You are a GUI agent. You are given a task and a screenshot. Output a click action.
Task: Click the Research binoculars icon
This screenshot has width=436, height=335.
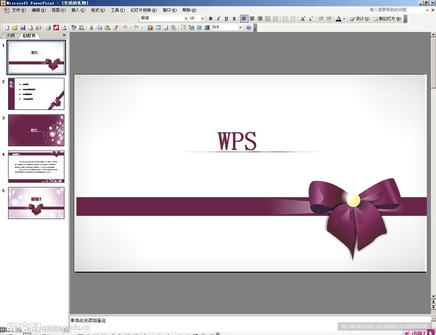(x=81, y=28)
